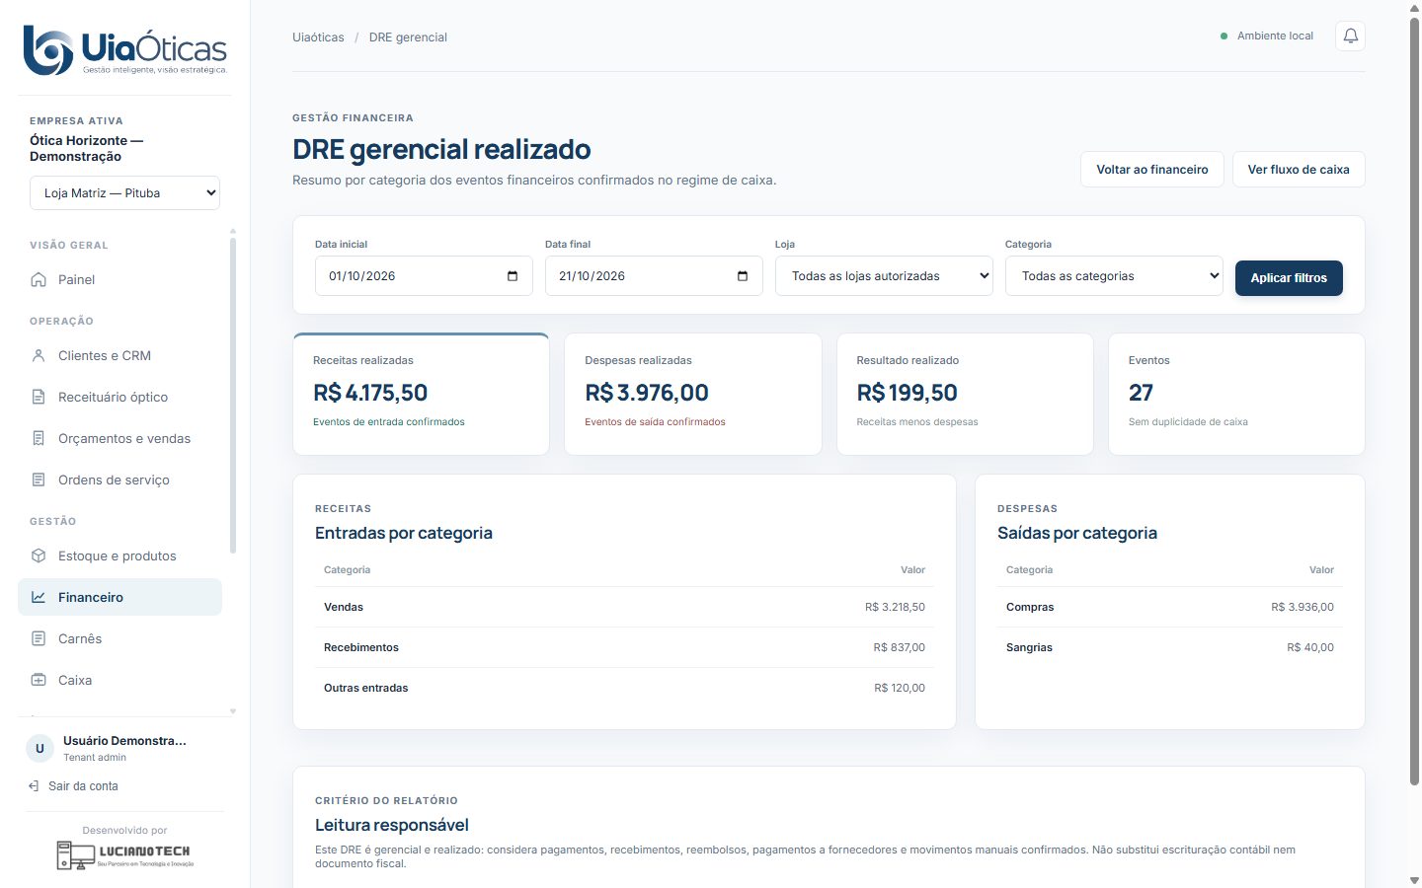Click the Data final date field
The width and height of the screenshot is (1422, 888).
click(x=654, y=276)
